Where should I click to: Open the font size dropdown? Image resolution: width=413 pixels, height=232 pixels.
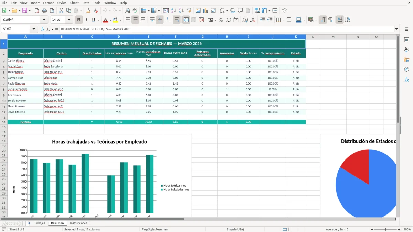tap(69, 20)
